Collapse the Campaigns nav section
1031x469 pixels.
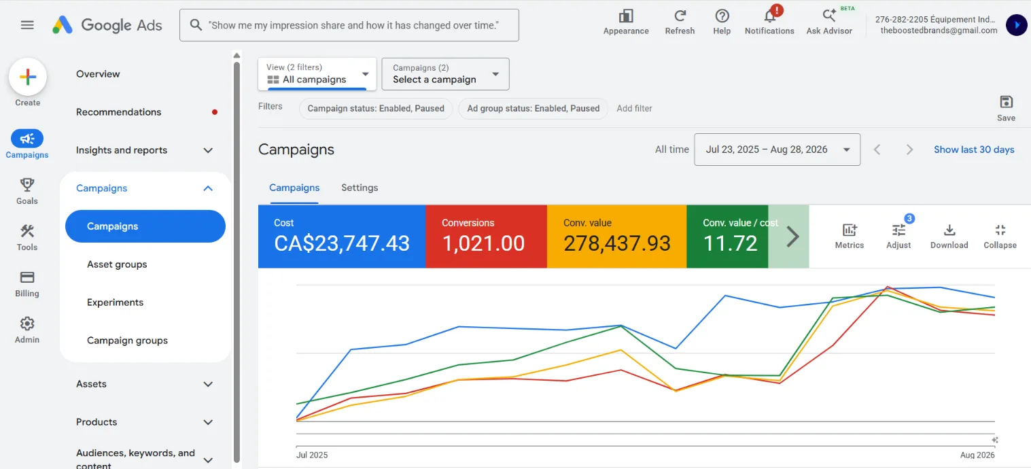[x=209, y=188]
